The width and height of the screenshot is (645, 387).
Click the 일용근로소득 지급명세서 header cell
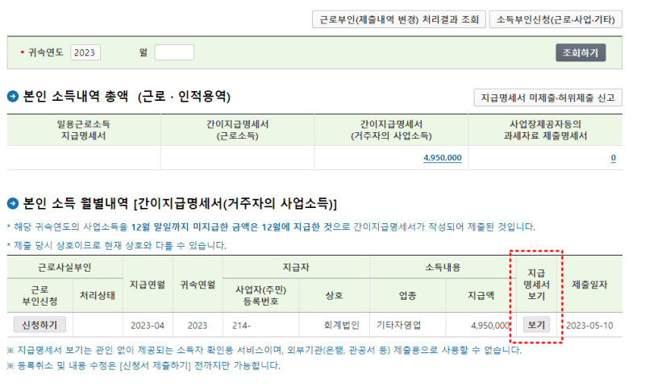84,130
